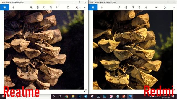Screen dimensions: 177x99
Task: Favorite the Realme photo with heart icon
Action: coord(44,7)
